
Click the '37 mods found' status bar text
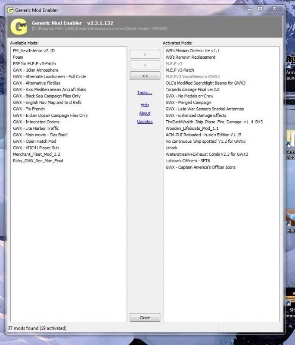click(37, 328)
